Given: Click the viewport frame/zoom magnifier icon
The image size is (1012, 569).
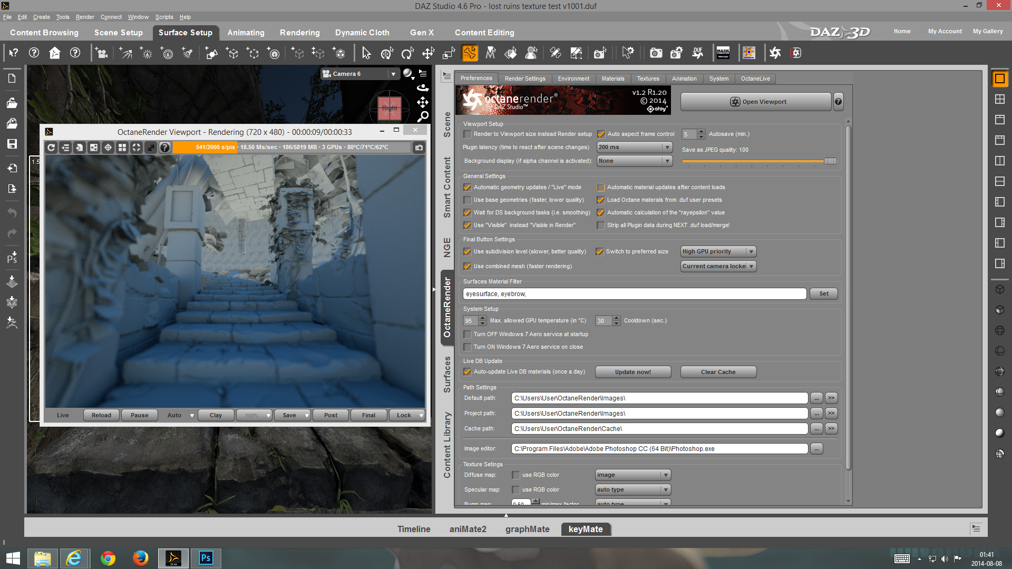Looking at the screenshot, I should pyautogui.click(x=423, y=116).
